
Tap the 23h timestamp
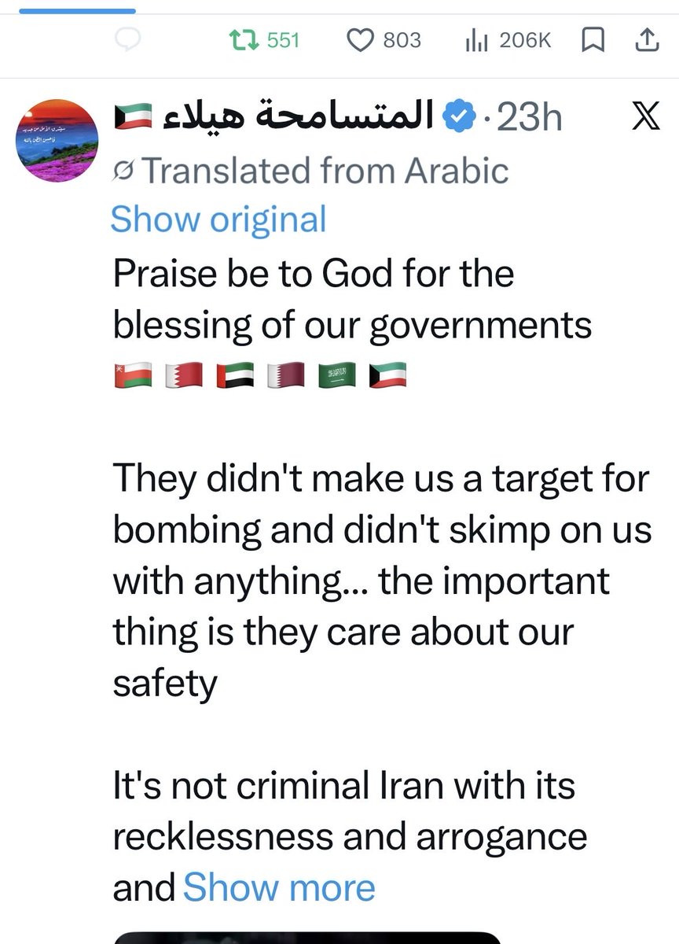530,118
